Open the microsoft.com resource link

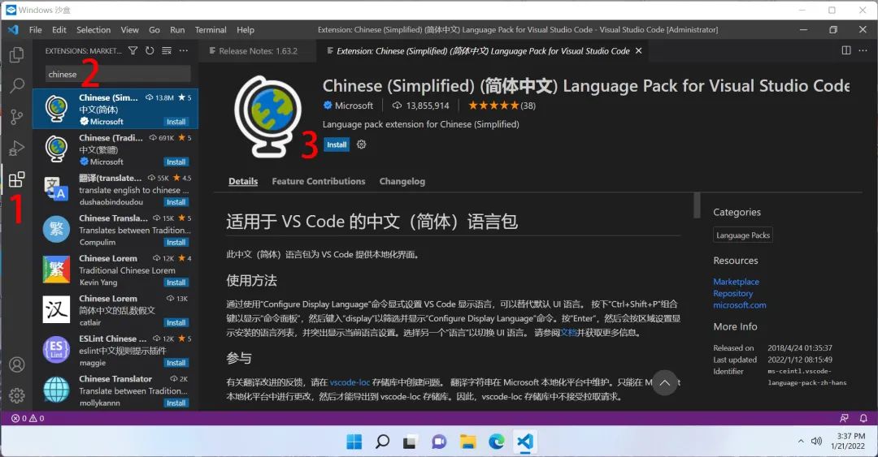[x=739, y=305]
